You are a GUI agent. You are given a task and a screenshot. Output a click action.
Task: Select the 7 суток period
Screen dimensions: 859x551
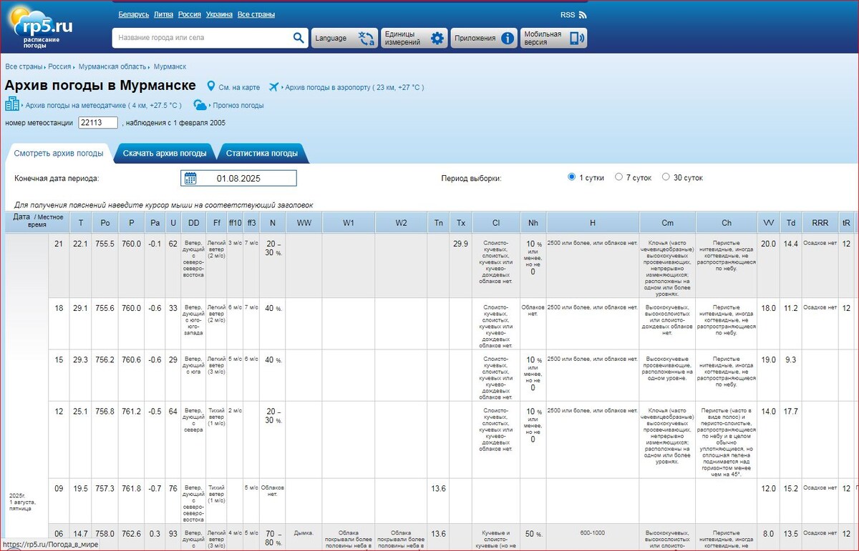click(x=619, y=177)
